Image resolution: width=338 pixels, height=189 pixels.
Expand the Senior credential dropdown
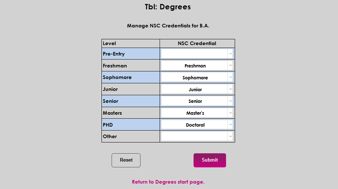click(197, 101)
